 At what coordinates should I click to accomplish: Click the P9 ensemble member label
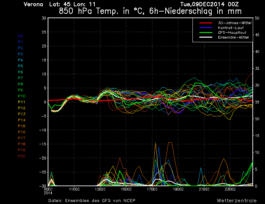coord(21,90)
